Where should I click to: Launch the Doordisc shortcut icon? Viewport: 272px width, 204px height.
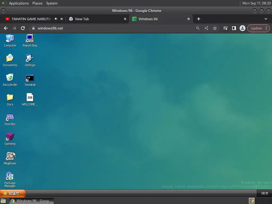tap(10, 119)
